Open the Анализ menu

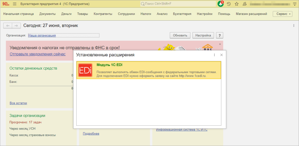tap(162, 14)
